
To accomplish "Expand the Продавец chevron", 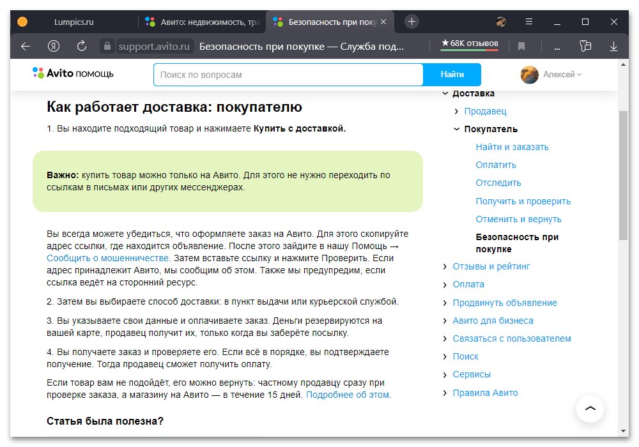I will coord(456,111).
